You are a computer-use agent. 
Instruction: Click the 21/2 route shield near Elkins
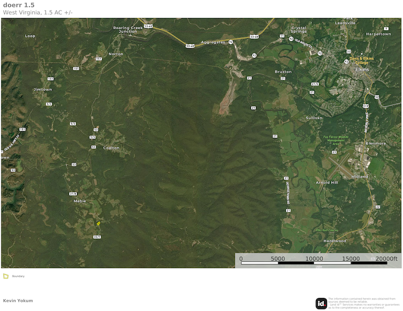click(315, 84)
